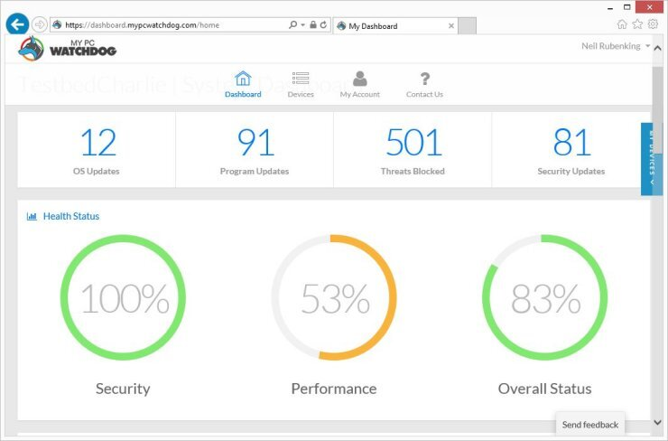Screen dimensions: 668x441
Task: Click the browser back arrow button
Action: 15,24
